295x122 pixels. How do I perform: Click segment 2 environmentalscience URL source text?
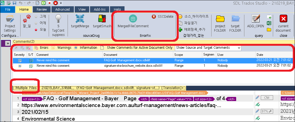tap(121, 105)
